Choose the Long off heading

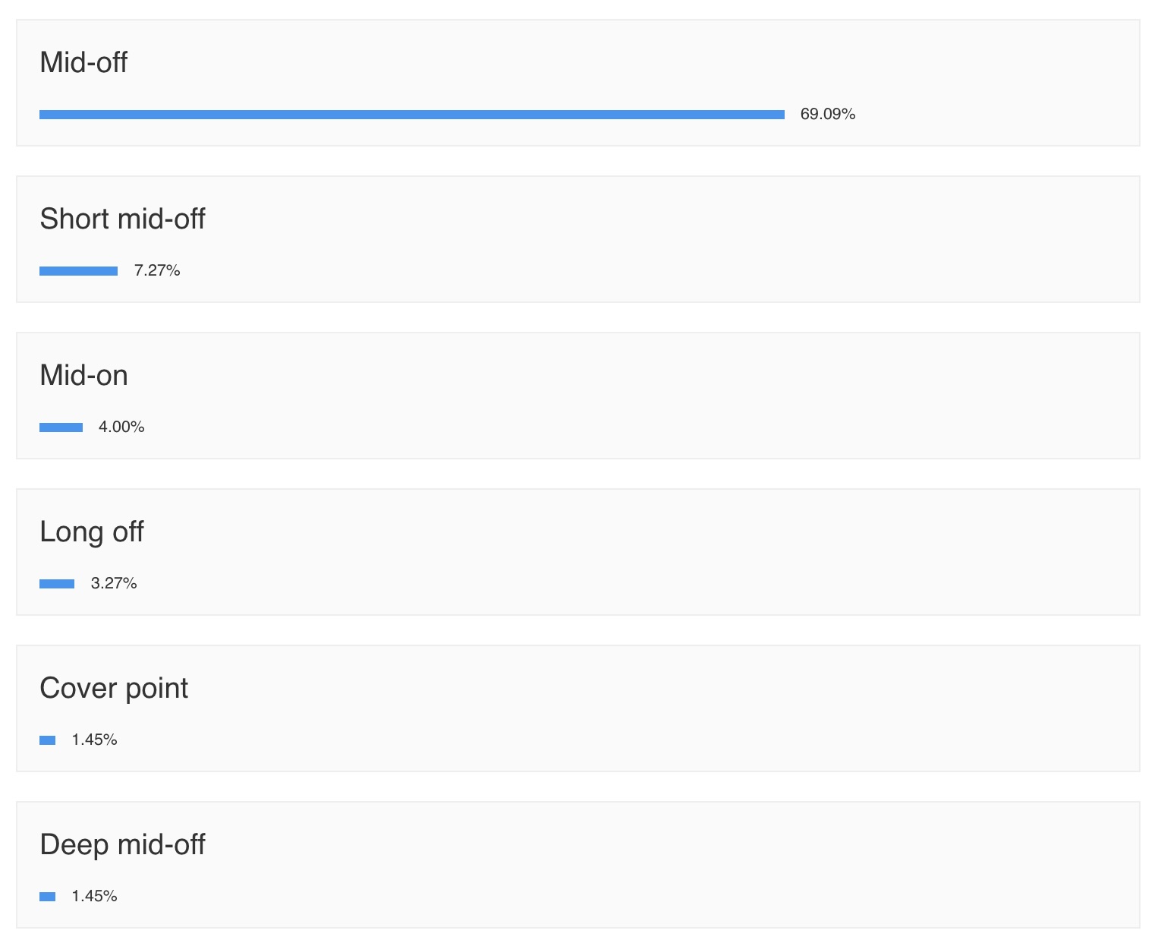pyautogui.click(x=92, y=532)
